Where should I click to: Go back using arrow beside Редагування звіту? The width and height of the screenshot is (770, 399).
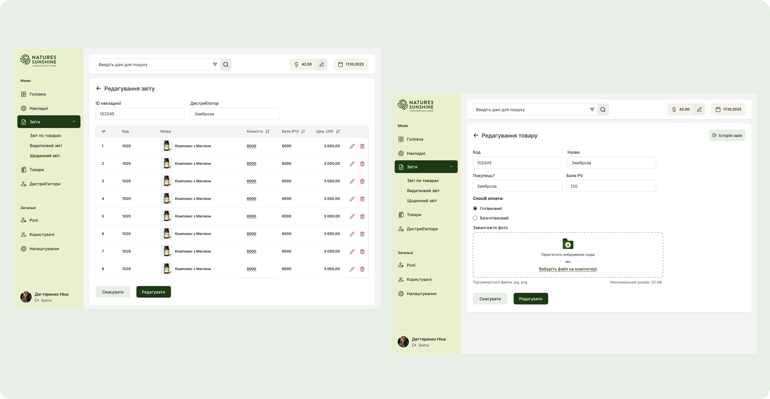(x=99, y=88)
